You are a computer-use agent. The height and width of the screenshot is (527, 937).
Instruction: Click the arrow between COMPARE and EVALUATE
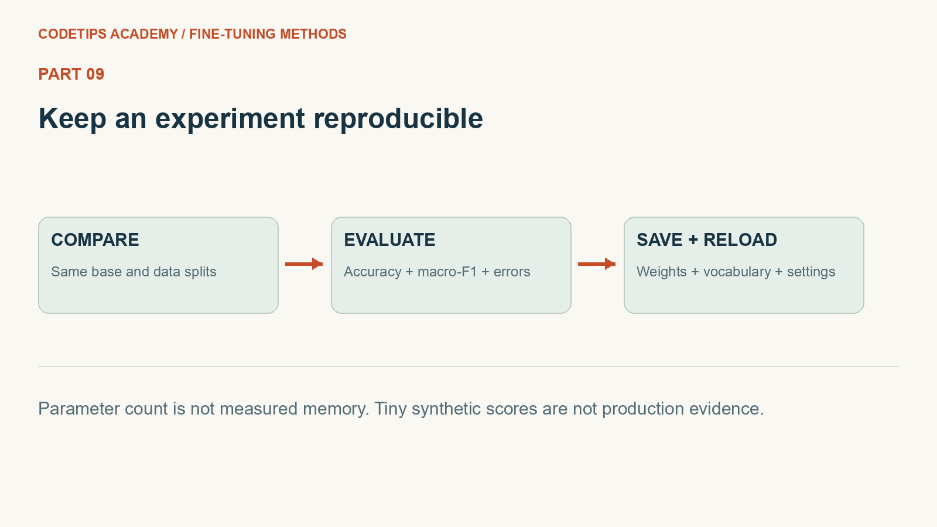point(304,264)
